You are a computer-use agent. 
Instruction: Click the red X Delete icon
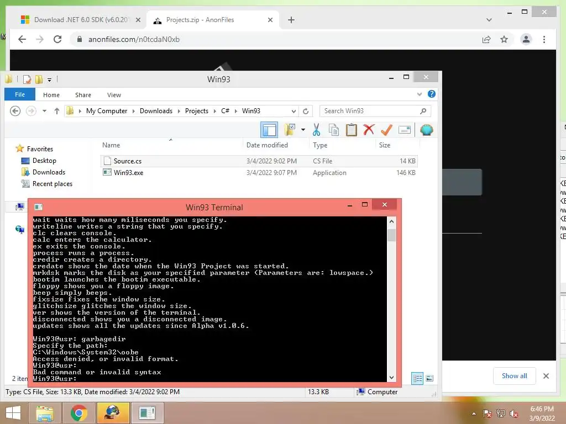(x=369, y=130)
